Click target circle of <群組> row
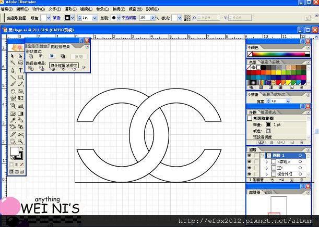Image resolution: width=319 pixels, height=227 pixels. (x=300, y=162)
